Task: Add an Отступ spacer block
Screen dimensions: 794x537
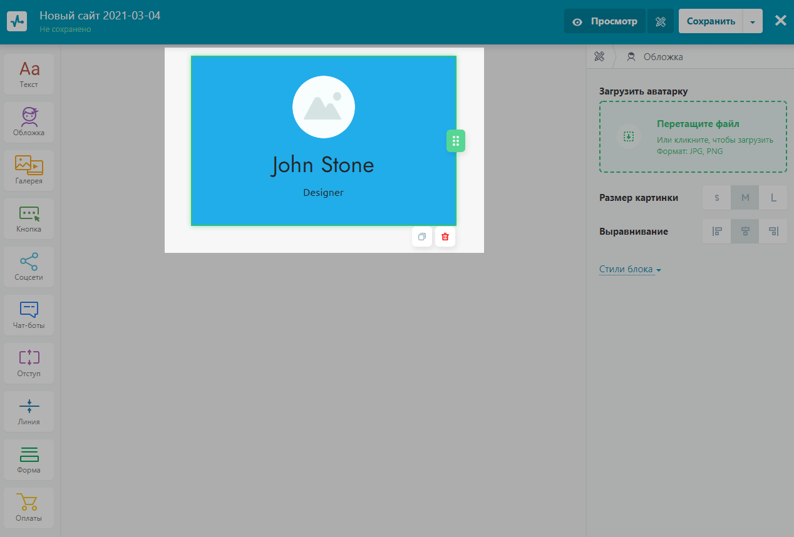Action: 29,363
